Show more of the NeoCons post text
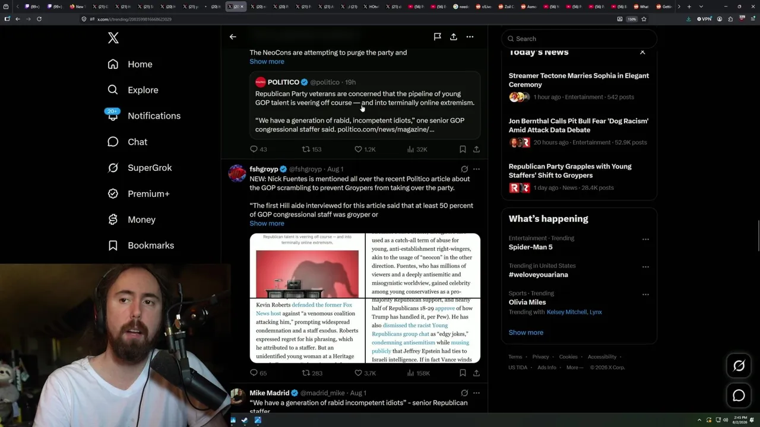The height and width of the screenshot is (427, 760). tap(267, 62)
